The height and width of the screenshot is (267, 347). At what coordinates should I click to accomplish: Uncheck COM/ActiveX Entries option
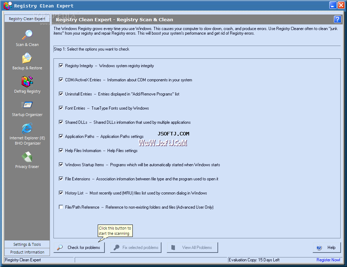(x=61, y=80)
